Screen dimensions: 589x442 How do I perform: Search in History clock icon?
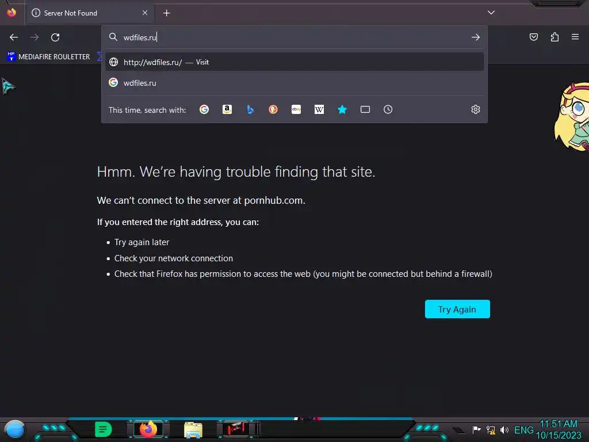pyautogui.click(x=388, y=109)
